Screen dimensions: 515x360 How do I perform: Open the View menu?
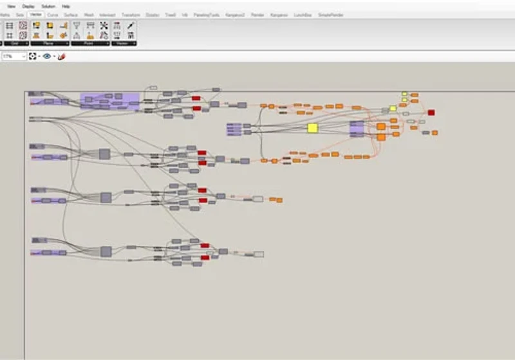[x=11, y=6]
